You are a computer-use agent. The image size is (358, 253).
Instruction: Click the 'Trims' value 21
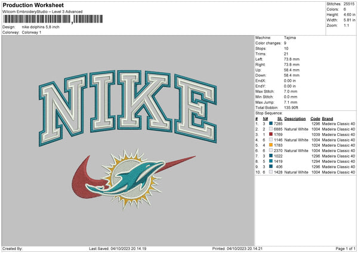click(286, 54)
